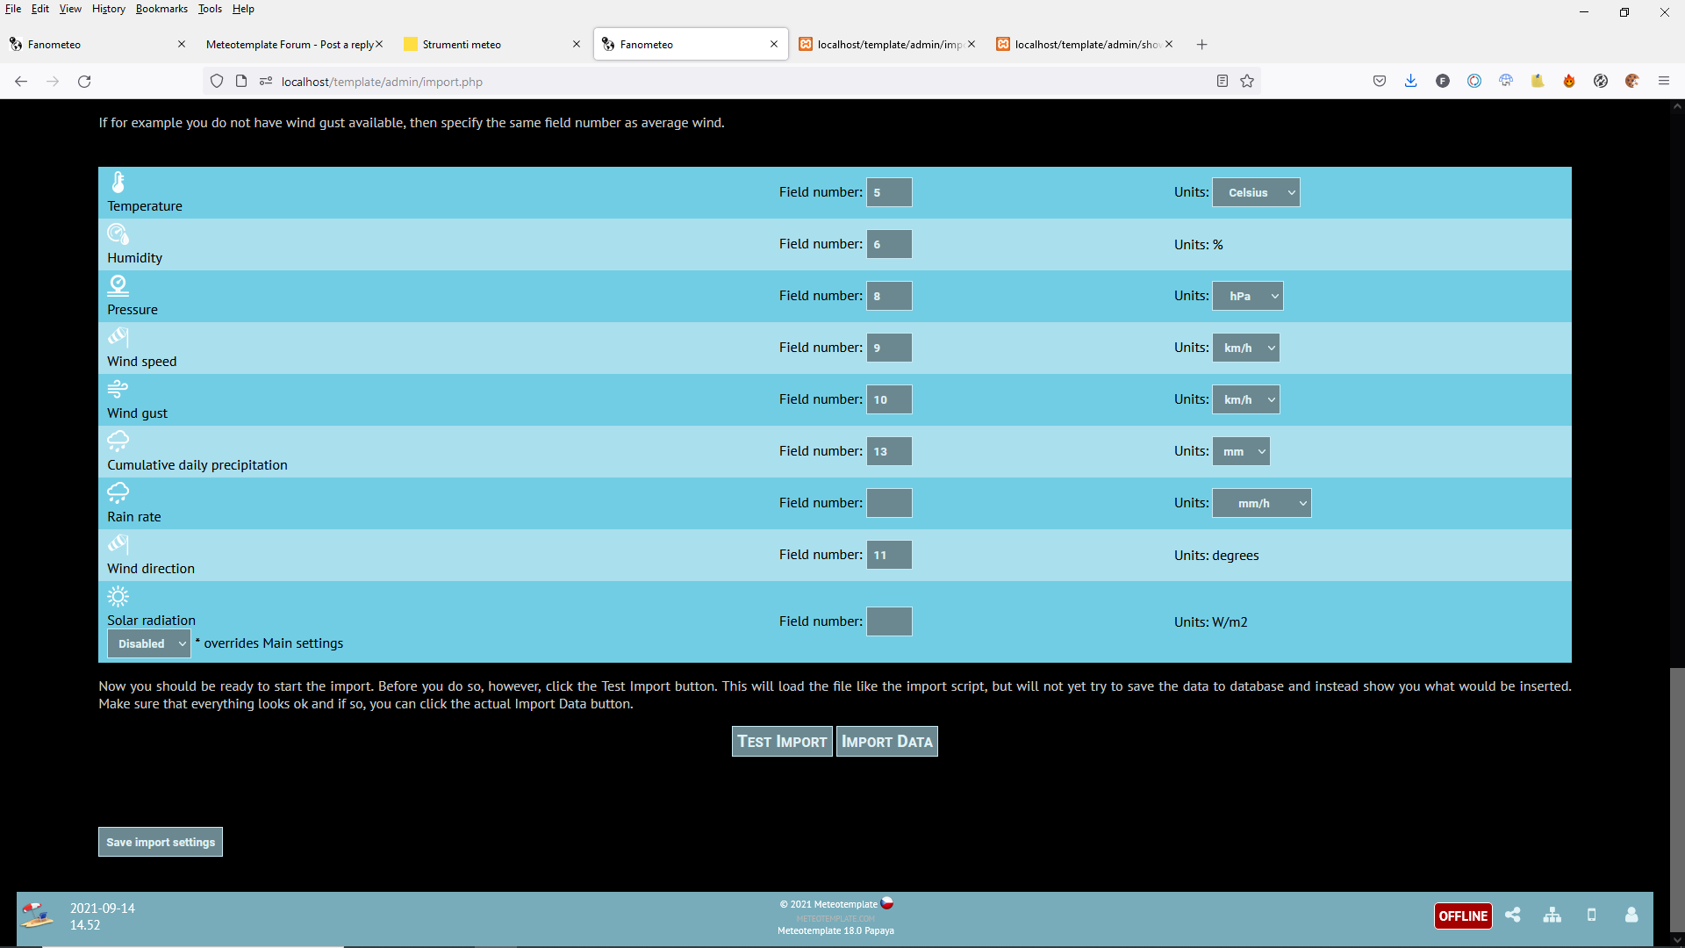This screenshot has height=948, width=1685.
Task: Click the mobile device icon in the footer
Action: (x=1591, y=915)
